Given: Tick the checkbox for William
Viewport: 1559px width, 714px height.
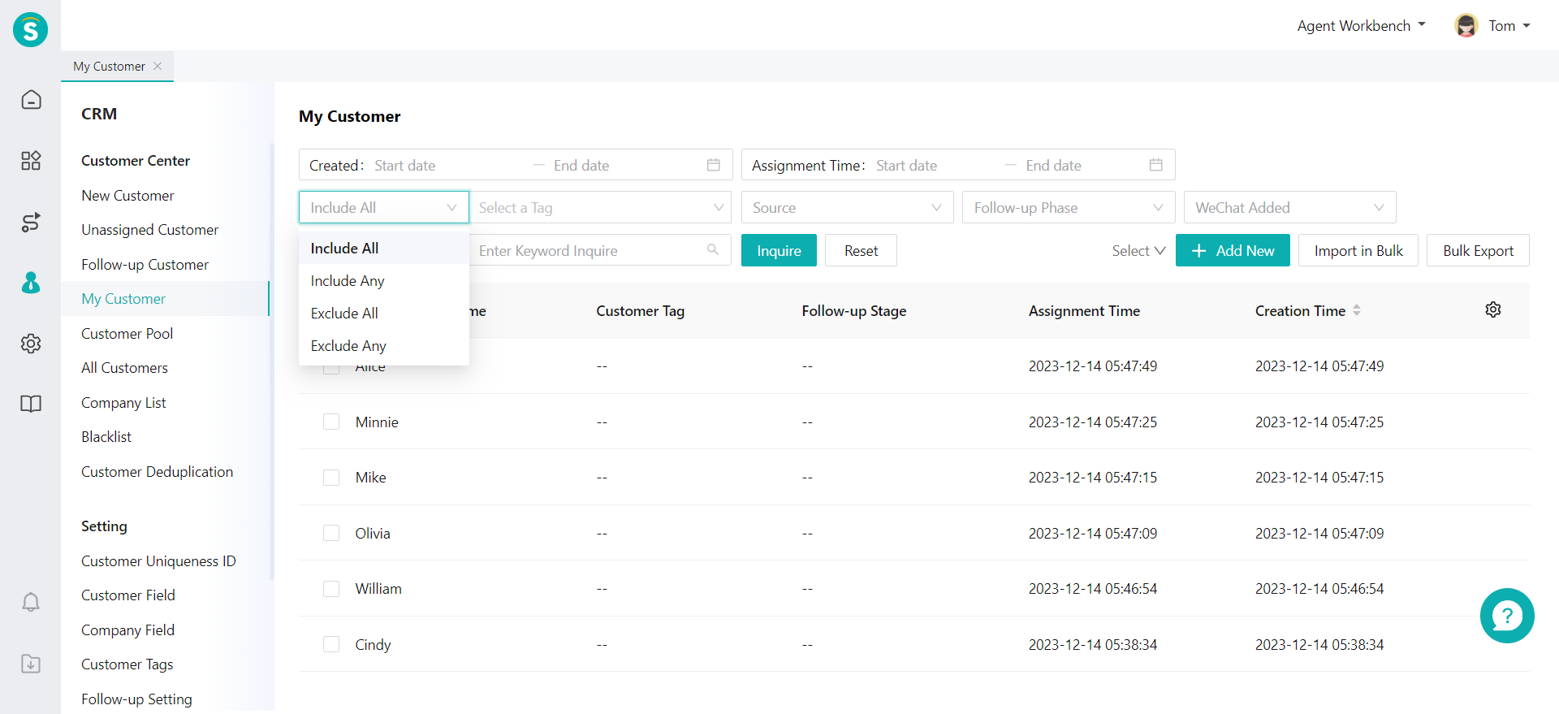Looking at the screenshot, I should (331, 589).
